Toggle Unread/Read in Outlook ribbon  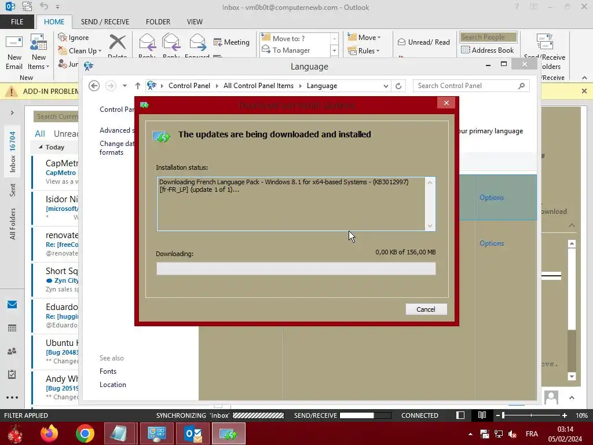pos(423,42)
